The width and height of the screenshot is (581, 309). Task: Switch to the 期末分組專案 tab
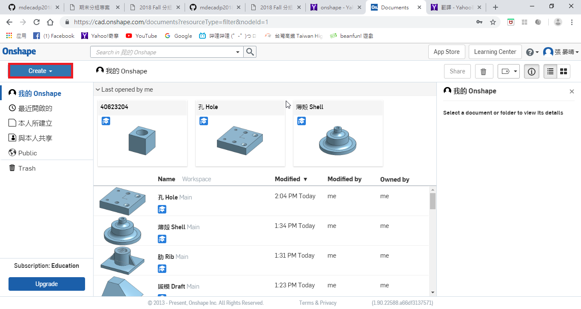tap(94, 7)
